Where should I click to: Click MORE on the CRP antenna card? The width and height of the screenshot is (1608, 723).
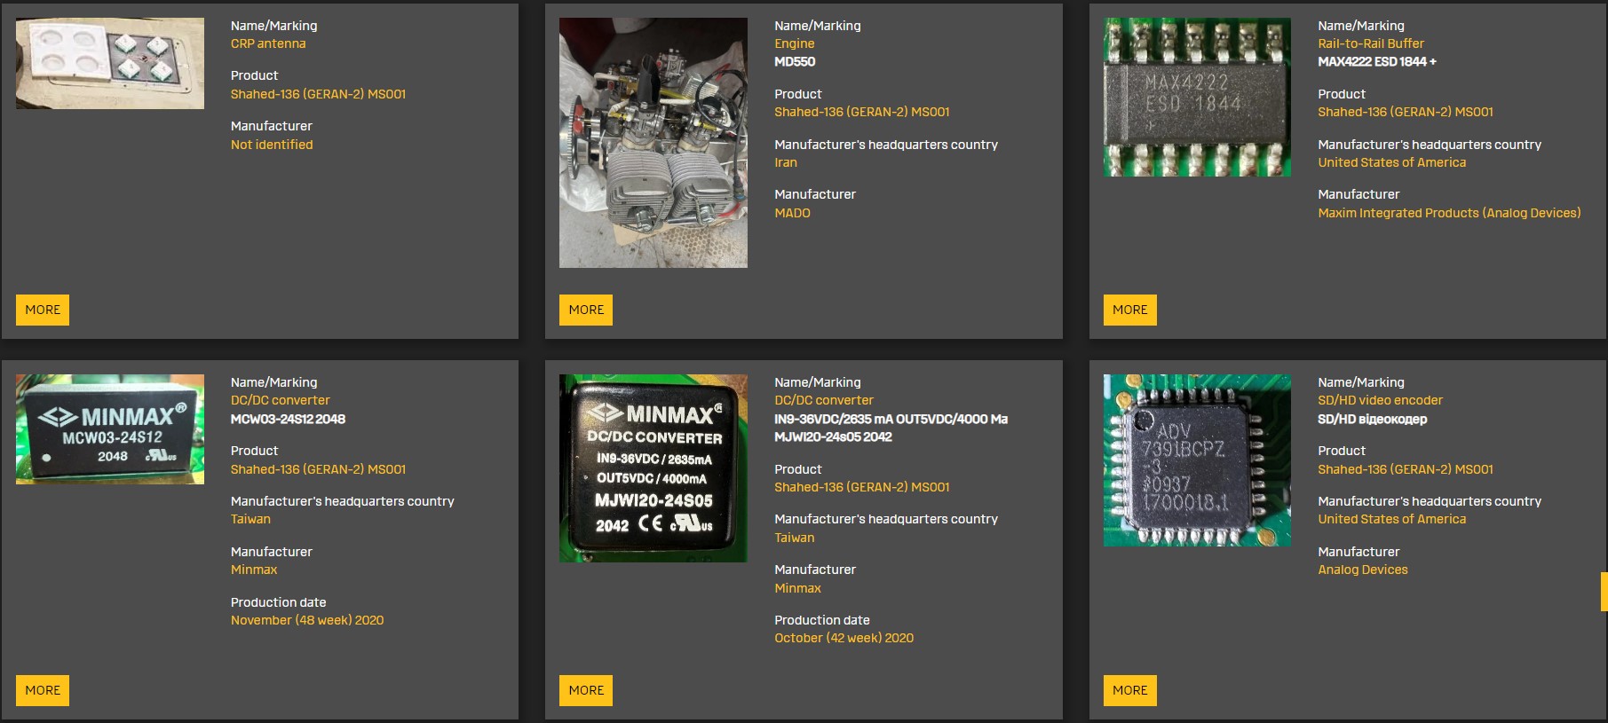click(43, 310)
